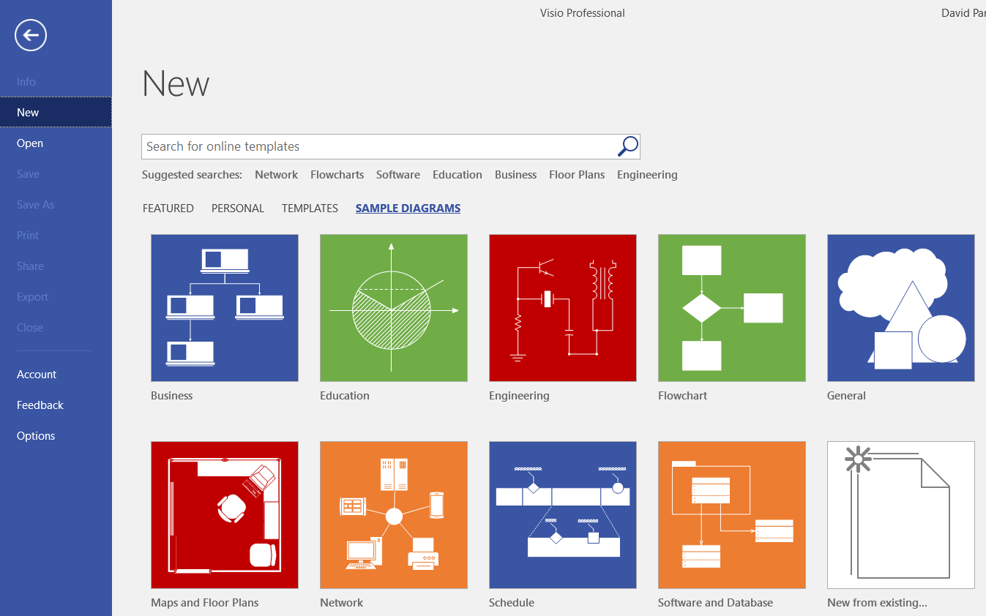Click the Software and Database label
Image resolution: width=986 pixels, height=616 pixels.
(x=715, y=603)
